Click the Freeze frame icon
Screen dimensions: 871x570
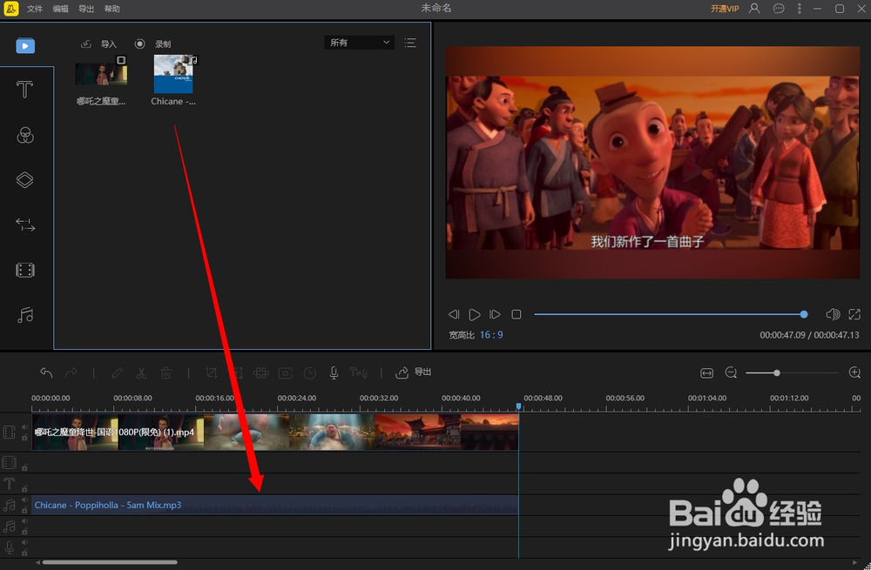(x=285, y=373)
